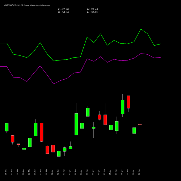Click the red candlestick for 16 Apr
The height and width of the screenshot is (181, 181).
[x=105, y=119]
